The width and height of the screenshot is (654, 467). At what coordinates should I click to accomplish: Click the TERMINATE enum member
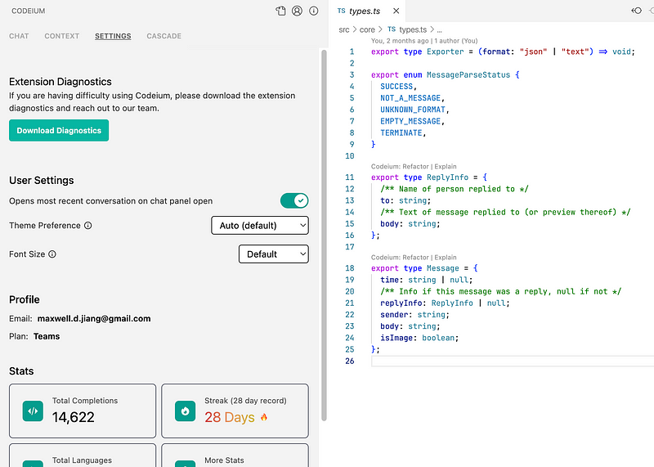coord(401,133)
